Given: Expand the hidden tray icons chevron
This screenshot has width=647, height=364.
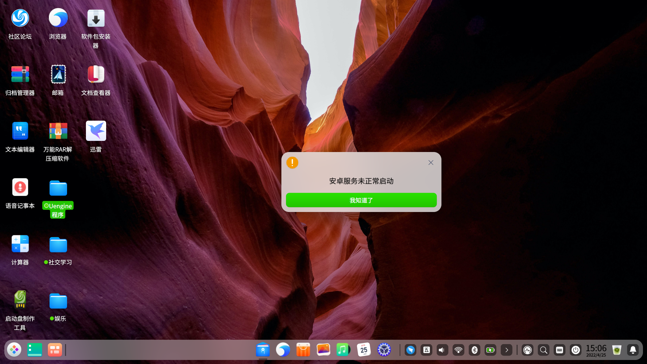Looking at the screenshot, I should click(506, 350).
